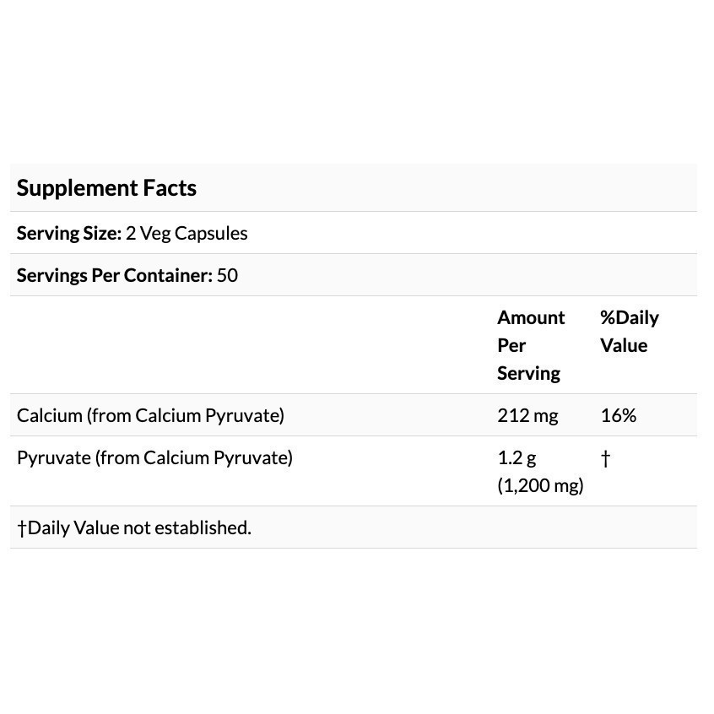Click the word Per in the column header
The width and height of the screenshot is (714, 714).
click(x=511, y=345)
